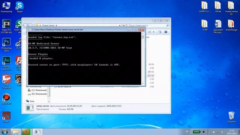240x135 pixels.
Task: Click the Explorer navigation pane scroll down arrow
Action: coord(49,102)
